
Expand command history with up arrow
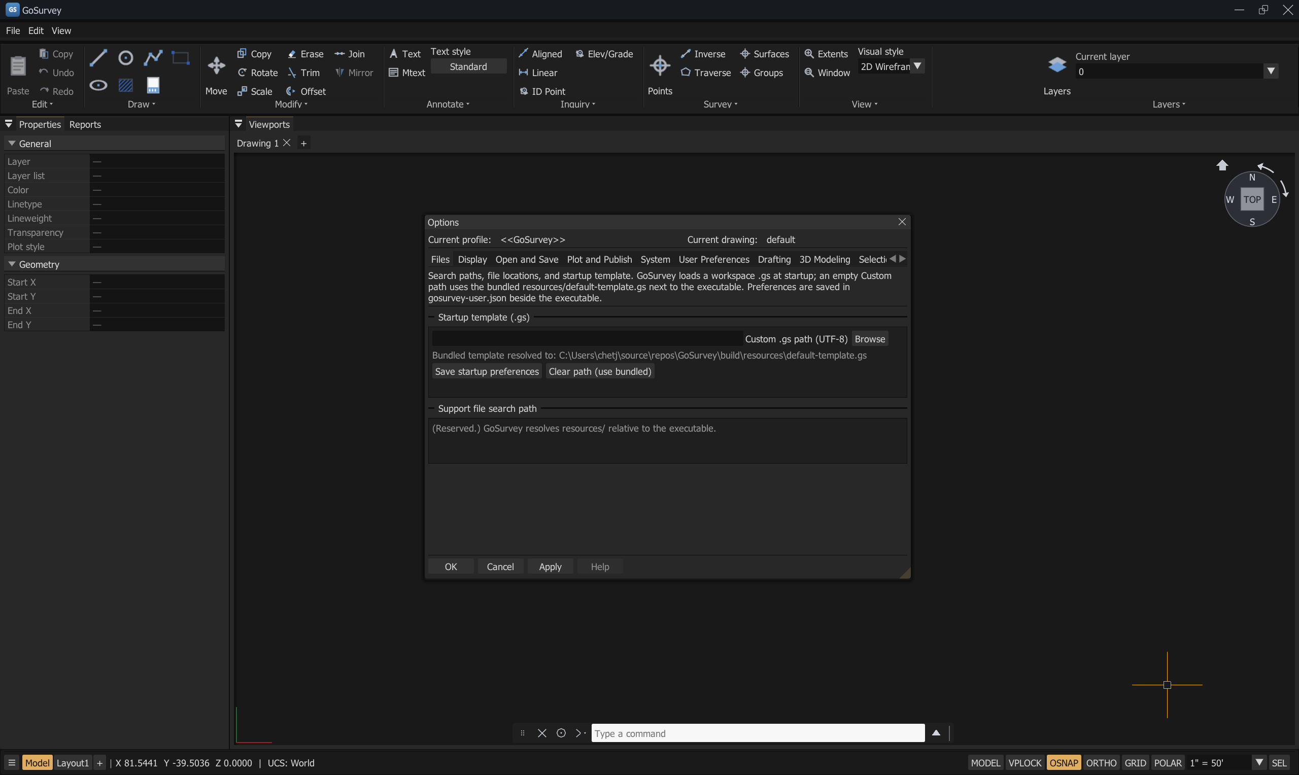[x=936, y=733]
